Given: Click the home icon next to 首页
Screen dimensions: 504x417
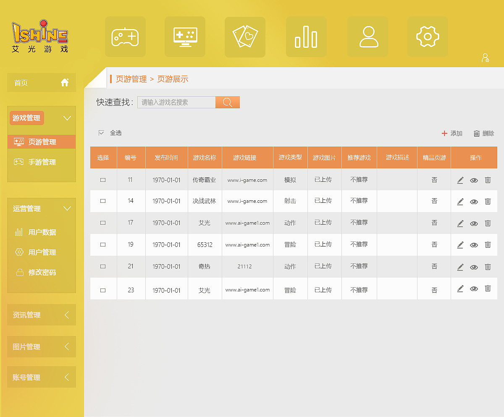Looking at the screenshot, I should (65, 82).
